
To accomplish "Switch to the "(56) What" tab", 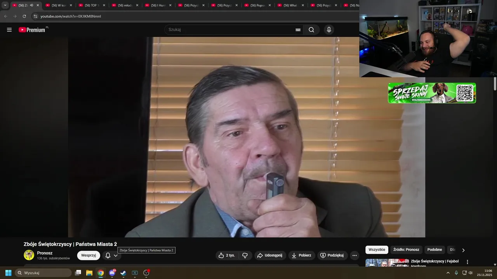I will tap(290, 5).
